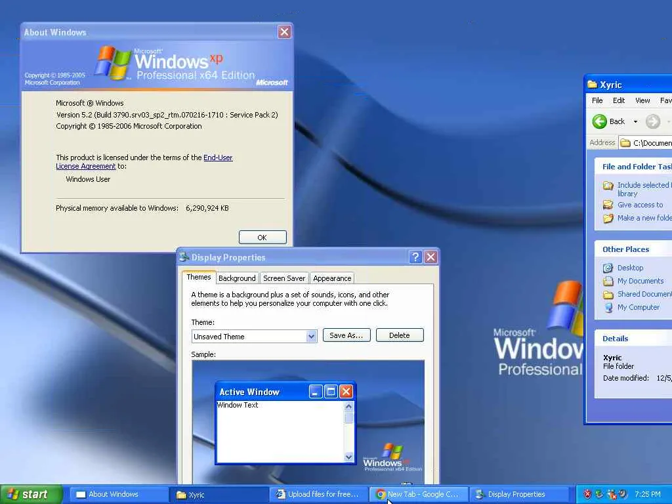Click the My Computer icon in Other Places
This screenshot has width=672, height=504.
pyautogui.click(x=608, y=308)
